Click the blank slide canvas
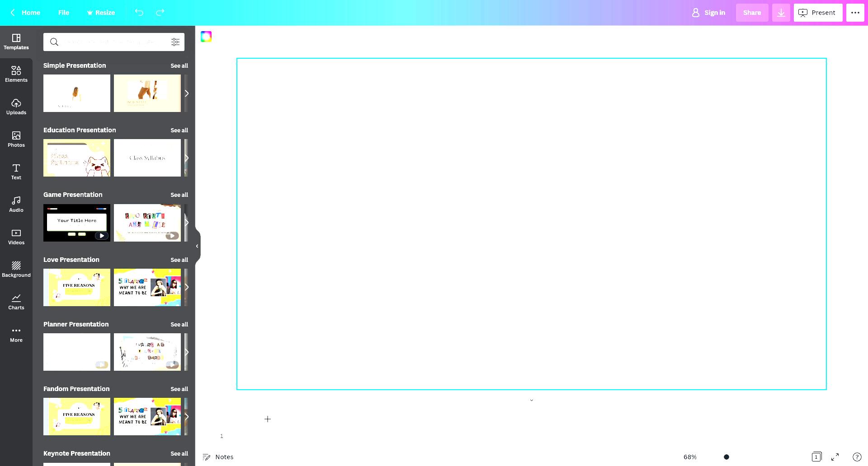This screenshot has width=868, height=466. [532, 224]
